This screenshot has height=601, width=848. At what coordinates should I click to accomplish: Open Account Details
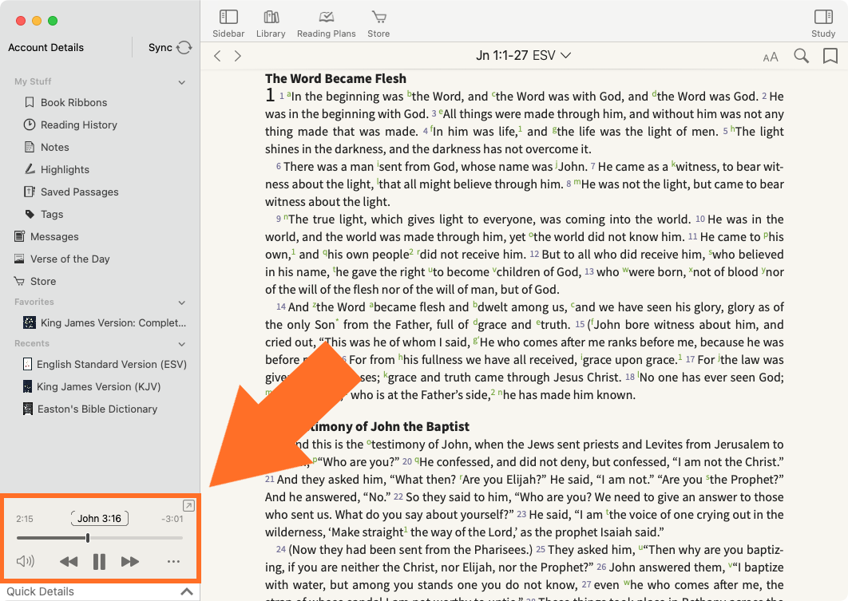46,48
